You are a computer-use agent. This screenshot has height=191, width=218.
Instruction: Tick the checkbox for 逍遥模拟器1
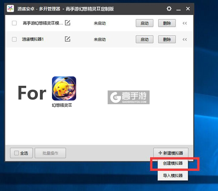click(x=14, y=39)
